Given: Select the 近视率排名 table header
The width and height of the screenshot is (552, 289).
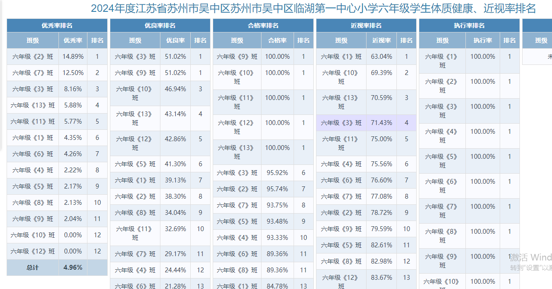Looking at the screenshot, I should [x=366, y=25].
